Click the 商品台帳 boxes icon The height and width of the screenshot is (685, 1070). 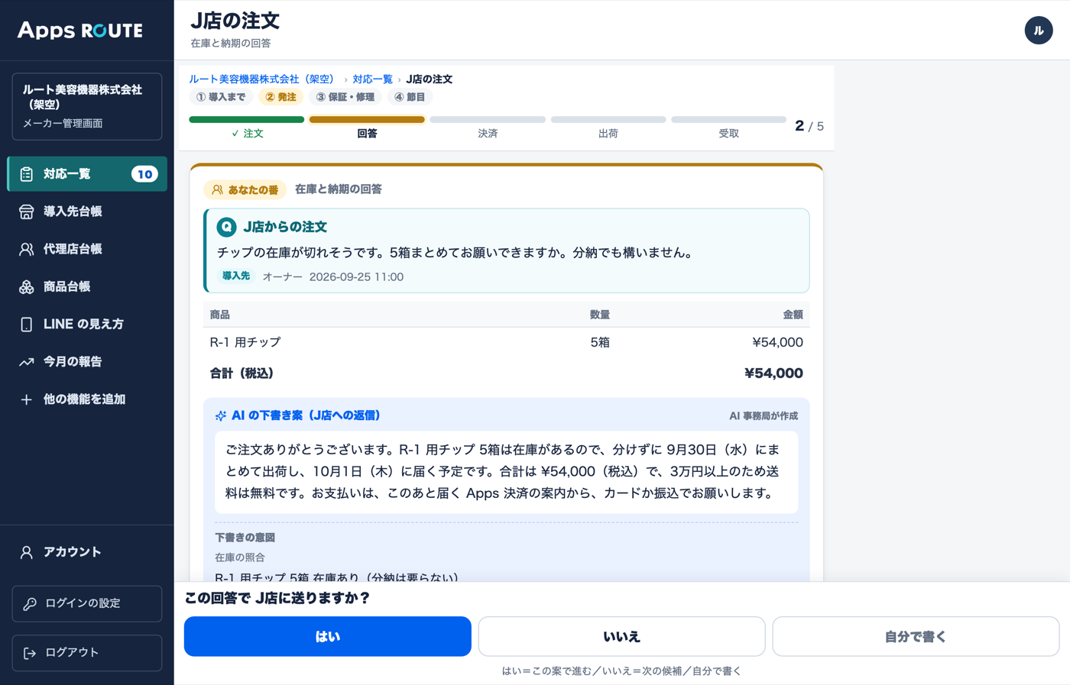click(x=27, y=286)
